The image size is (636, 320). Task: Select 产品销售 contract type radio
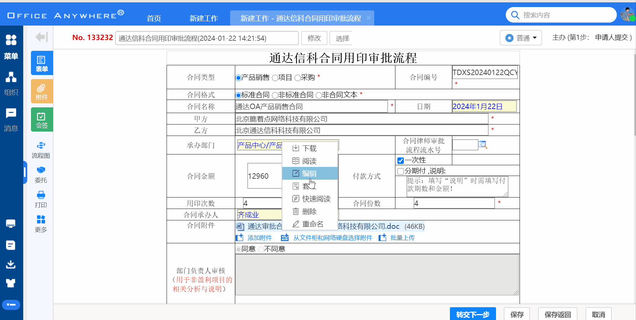239,78
